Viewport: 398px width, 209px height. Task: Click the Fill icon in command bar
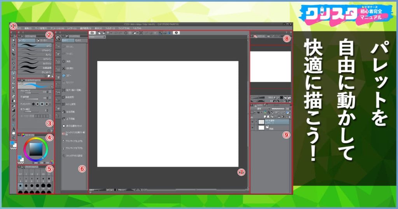(134, 33)
